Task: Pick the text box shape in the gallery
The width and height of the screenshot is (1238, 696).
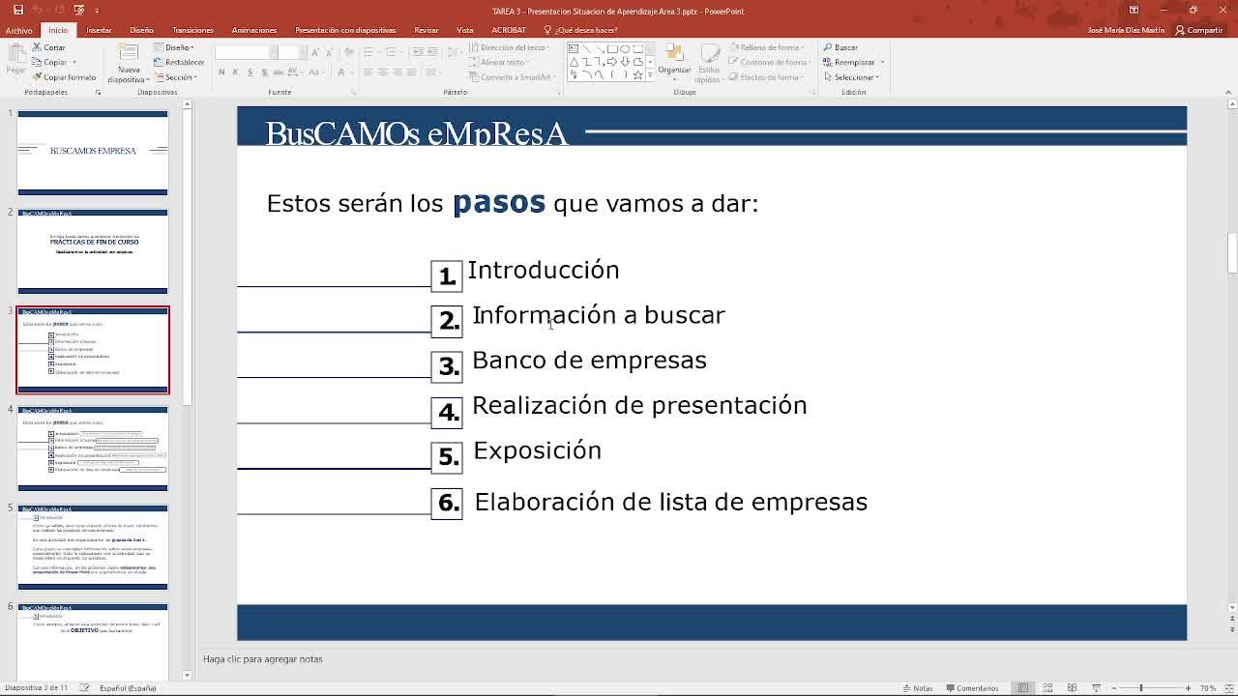Action: pos(575,48)
